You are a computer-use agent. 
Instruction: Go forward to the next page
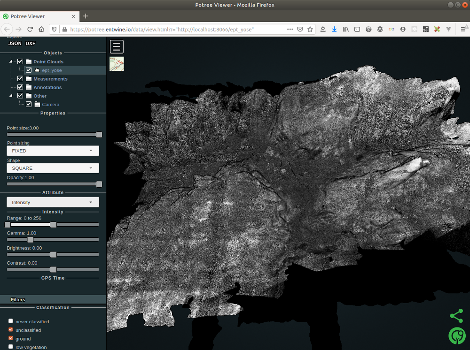click(19, 29)
